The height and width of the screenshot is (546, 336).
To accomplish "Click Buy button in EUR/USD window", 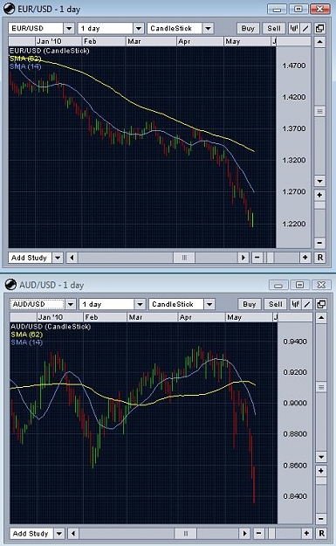I will (248, 28).
